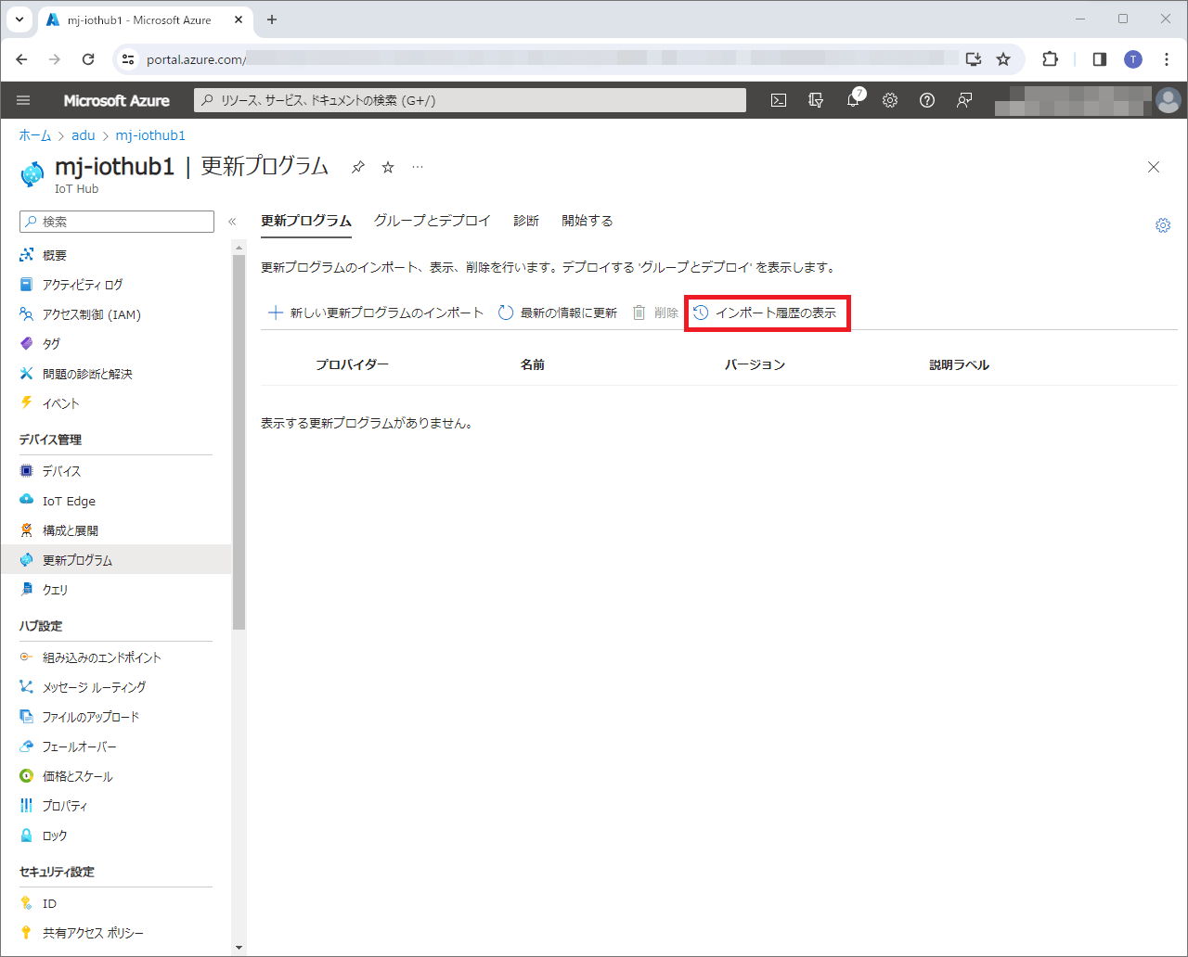Pin the mj-iothub1 blade
The height and width of the screenshot is (957, 1188).
(x=357, y=167)
